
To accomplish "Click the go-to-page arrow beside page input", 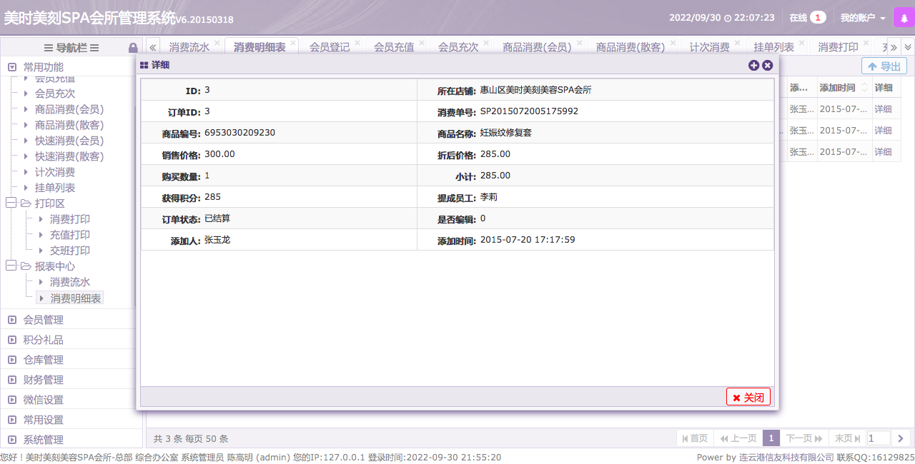I will 901,438.
